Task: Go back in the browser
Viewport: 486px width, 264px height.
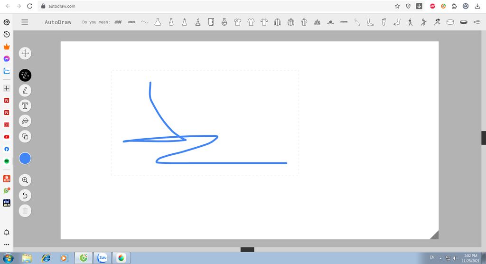Action: 8,6
